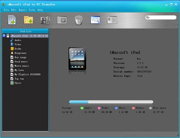
Task: Click the pink Video gem icon
Action: point(99,108)
